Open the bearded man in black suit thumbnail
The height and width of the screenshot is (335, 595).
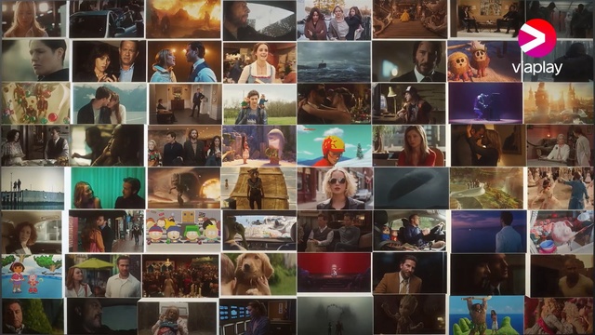(409, 61)
